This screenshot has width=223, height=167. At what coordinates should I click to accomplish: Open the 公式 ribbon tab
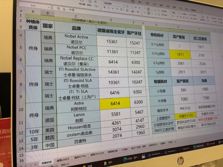coord(154,4)
